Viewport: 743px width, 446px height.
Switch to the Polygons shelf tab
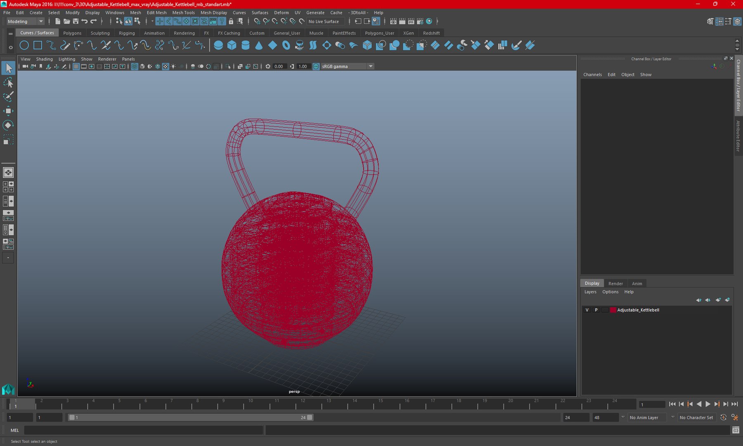point(72,33)
